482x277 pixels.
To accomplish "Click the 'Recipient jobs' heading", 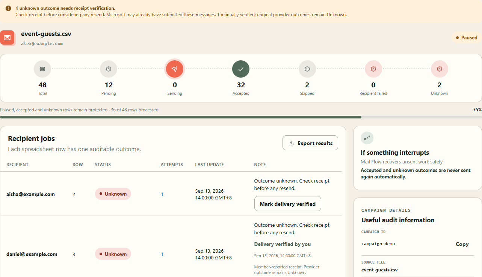I will coord(32,139).
